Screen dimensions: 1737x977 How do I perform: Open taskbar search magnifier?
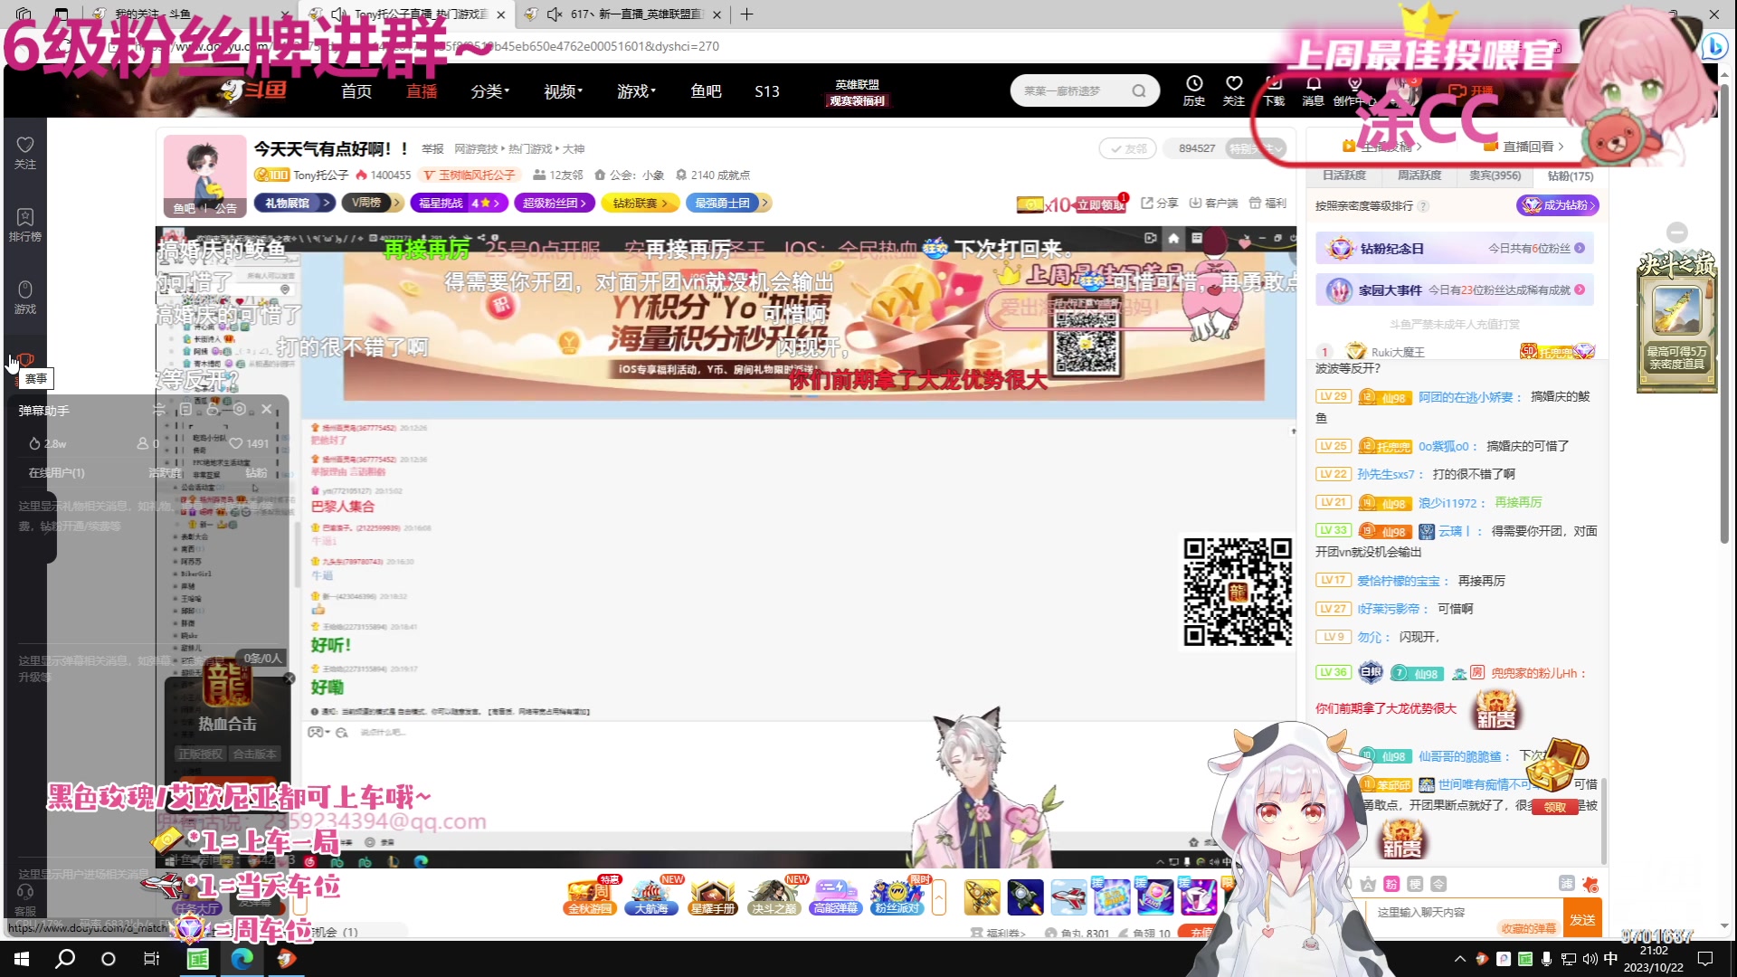pos(65,958)
